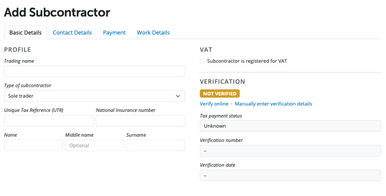The height and width of the screenshot is (196, 386).
Task: Focus the Trading name input field
Action: click(x=94, y=71)
